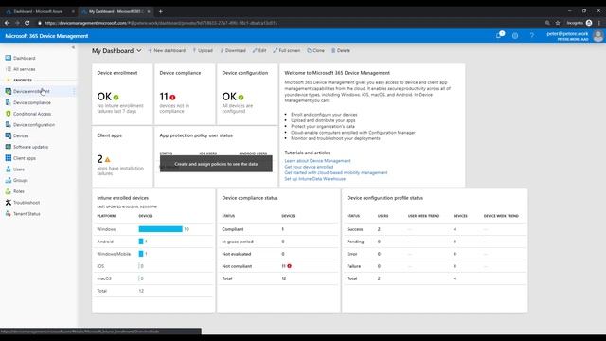Viewport: 606px width, 341px height.
Task: Click Pending row in configuration status
Action: click(x=435, y=242)
